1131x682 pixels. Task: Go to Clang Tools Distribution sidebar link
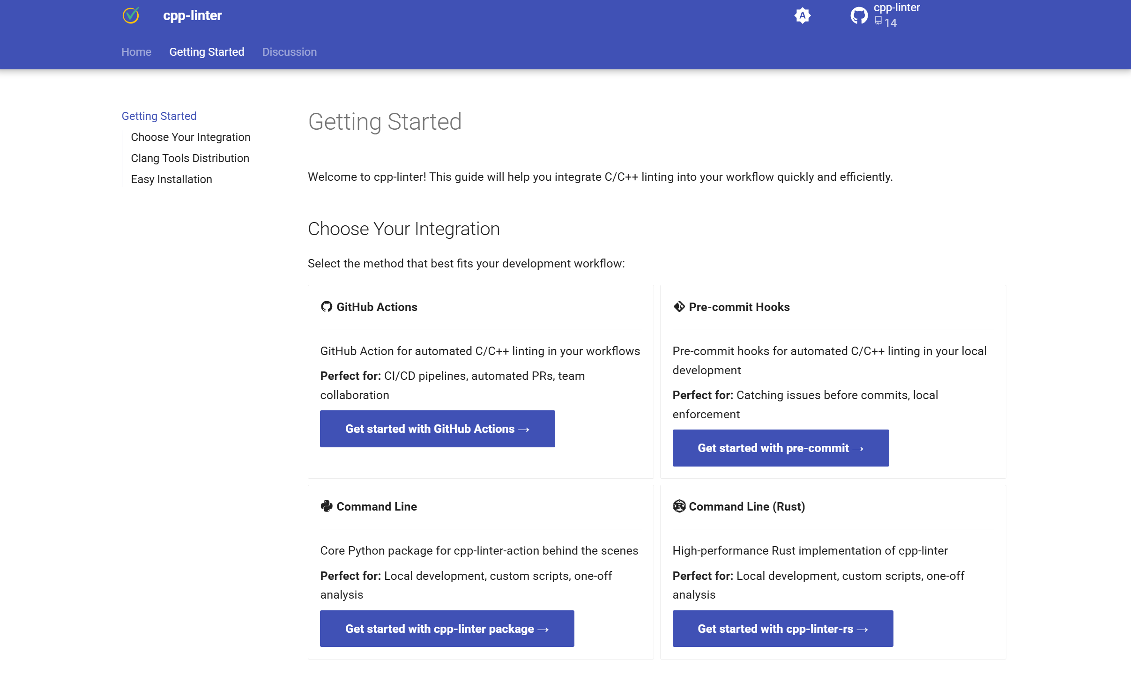[x=190, y=158]
